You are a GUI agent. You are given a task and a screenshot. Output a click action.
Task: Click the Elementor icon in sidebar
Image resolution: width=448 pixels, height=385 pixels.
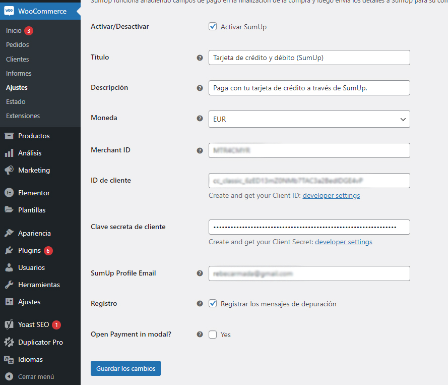(x=9, y=193)
